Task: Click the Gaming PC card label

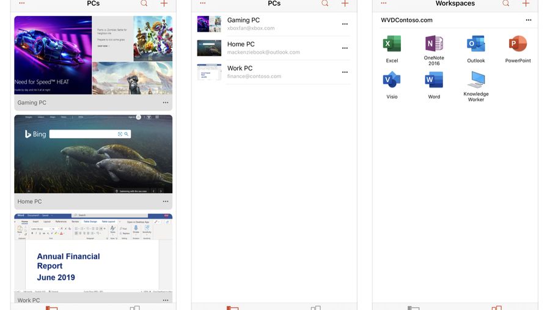Action: 32,103
